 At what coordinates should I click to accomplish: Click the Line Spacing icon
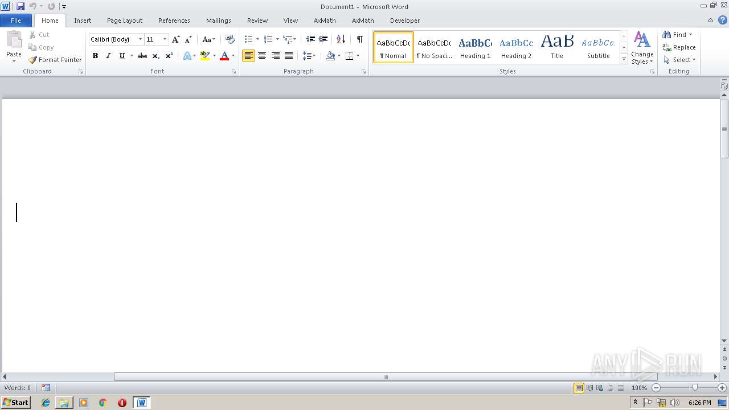(307, 56)
